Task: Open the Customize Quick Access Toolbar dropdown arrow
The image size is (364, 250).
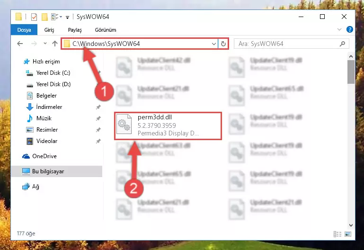Action: point(67,17)
